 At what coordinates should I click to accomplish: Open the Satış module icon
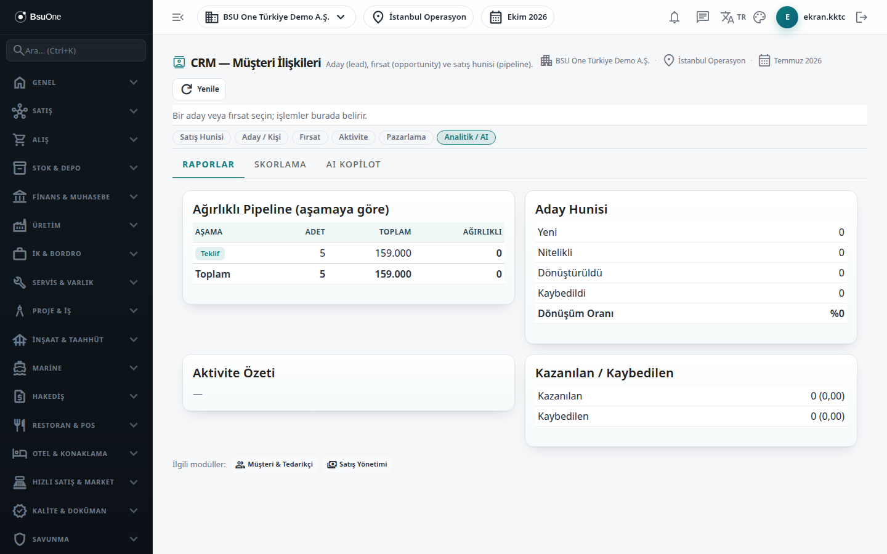[x=20, y=111]
